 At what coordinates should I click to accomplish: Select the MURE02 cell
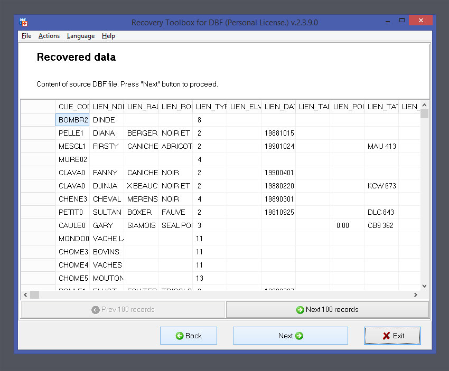pyautogui.click(x=72, y=159)
